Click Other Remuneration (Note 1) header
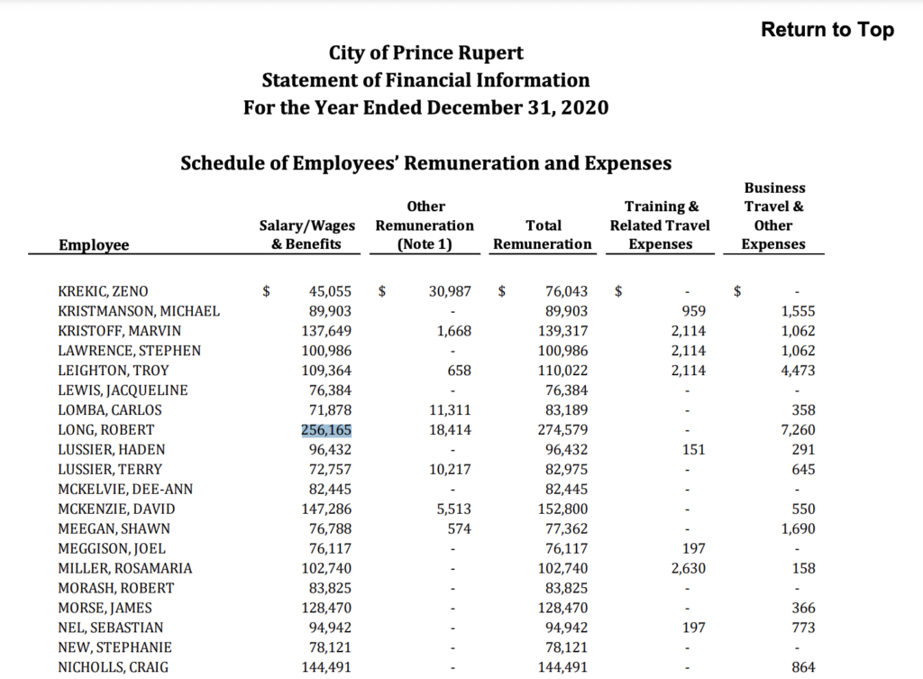The width and height of the screenshot is (923, 679). point(425,225)
